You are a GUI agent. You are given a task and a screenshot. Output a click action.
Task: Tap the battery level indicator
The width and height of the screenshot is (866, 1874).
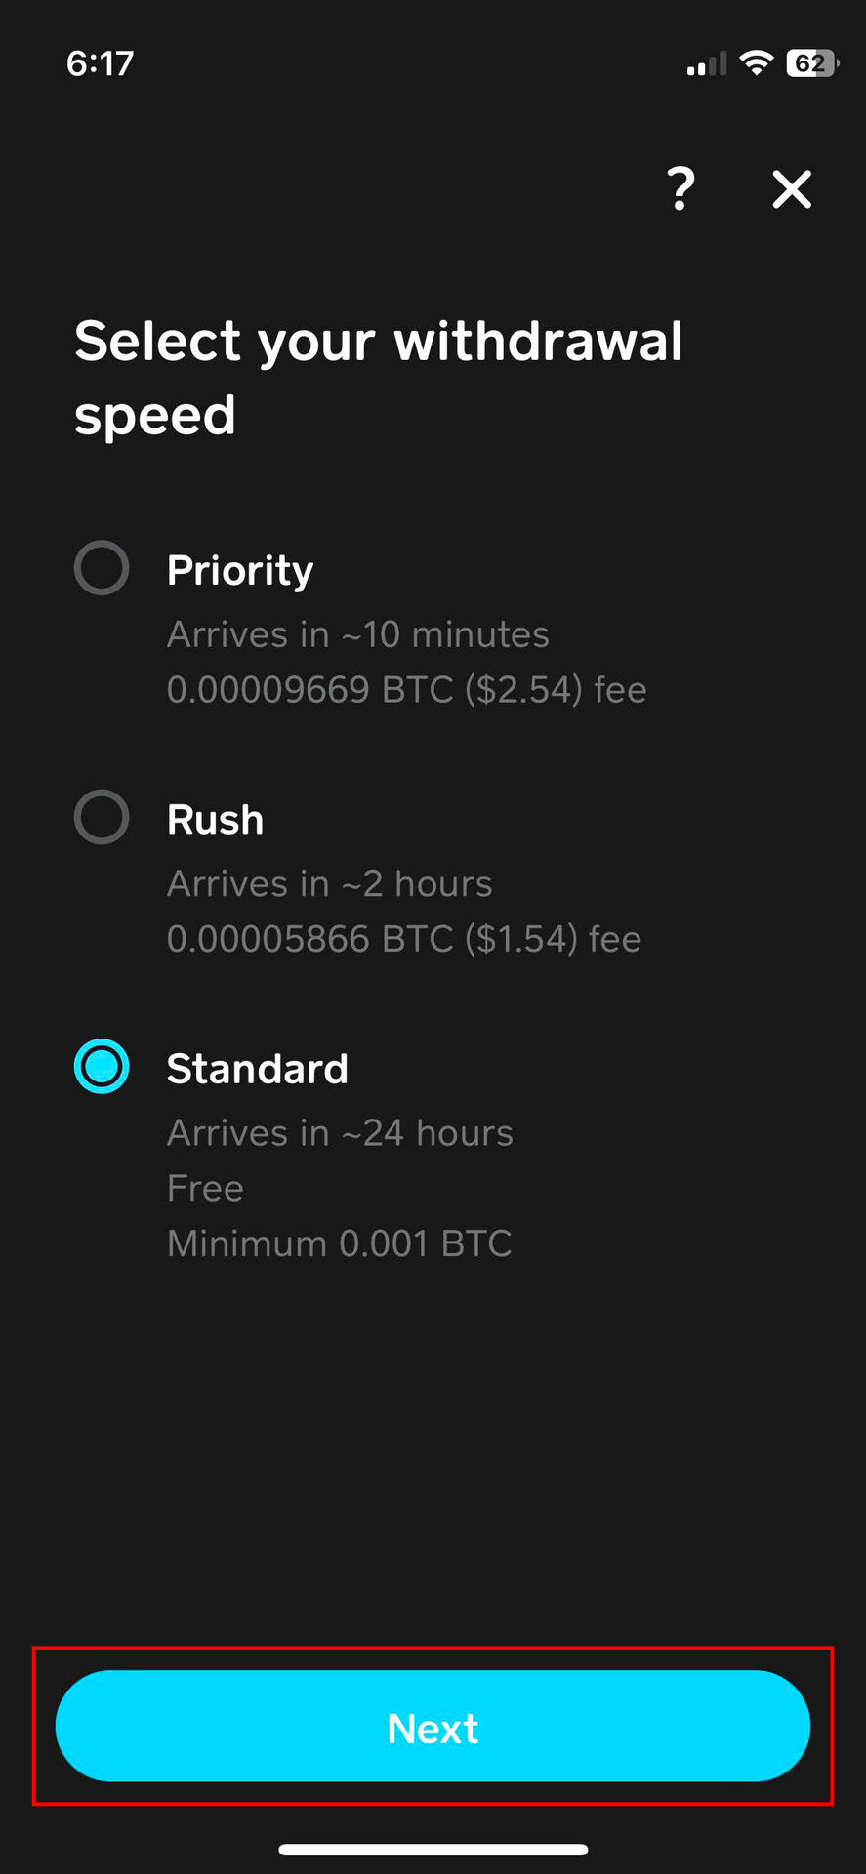810,63
